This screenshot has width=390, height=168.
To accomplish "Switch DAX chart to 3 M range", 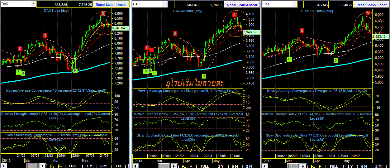I will (x=118, y=166).
